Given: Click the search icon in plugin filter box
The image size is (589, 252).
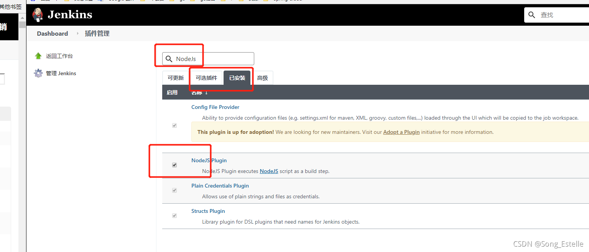Looking at the screenshot, I should coord(169,59).
